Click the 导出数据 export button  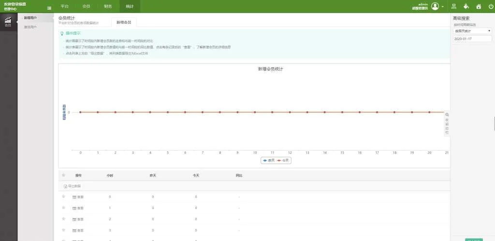pyautogui.click(x=73, y=186)
